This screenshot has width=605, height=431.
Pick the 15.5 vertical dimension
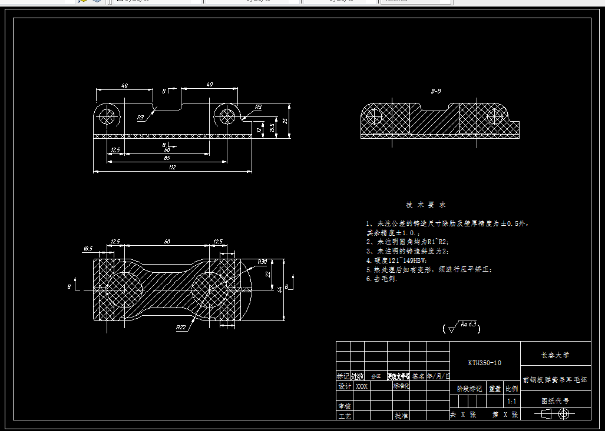[x=272, y=128]
